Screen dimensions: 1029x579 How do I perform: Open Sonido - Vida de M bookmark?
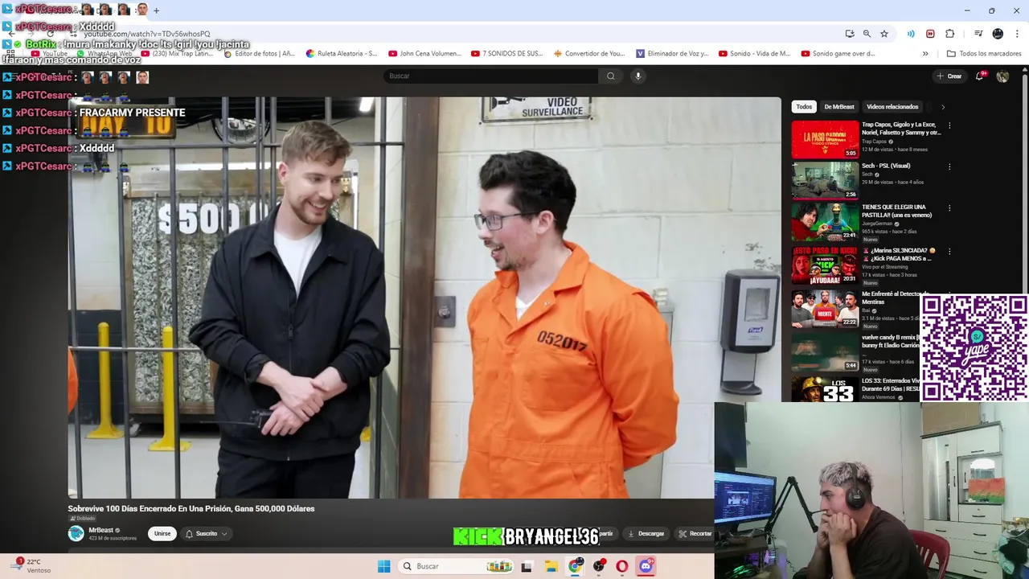click(x=754, y=54)
